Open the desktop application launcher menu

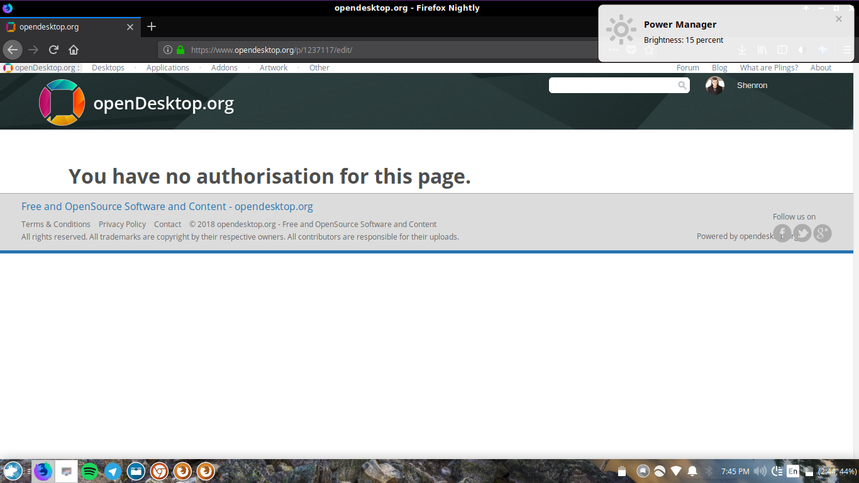[13, 471]
